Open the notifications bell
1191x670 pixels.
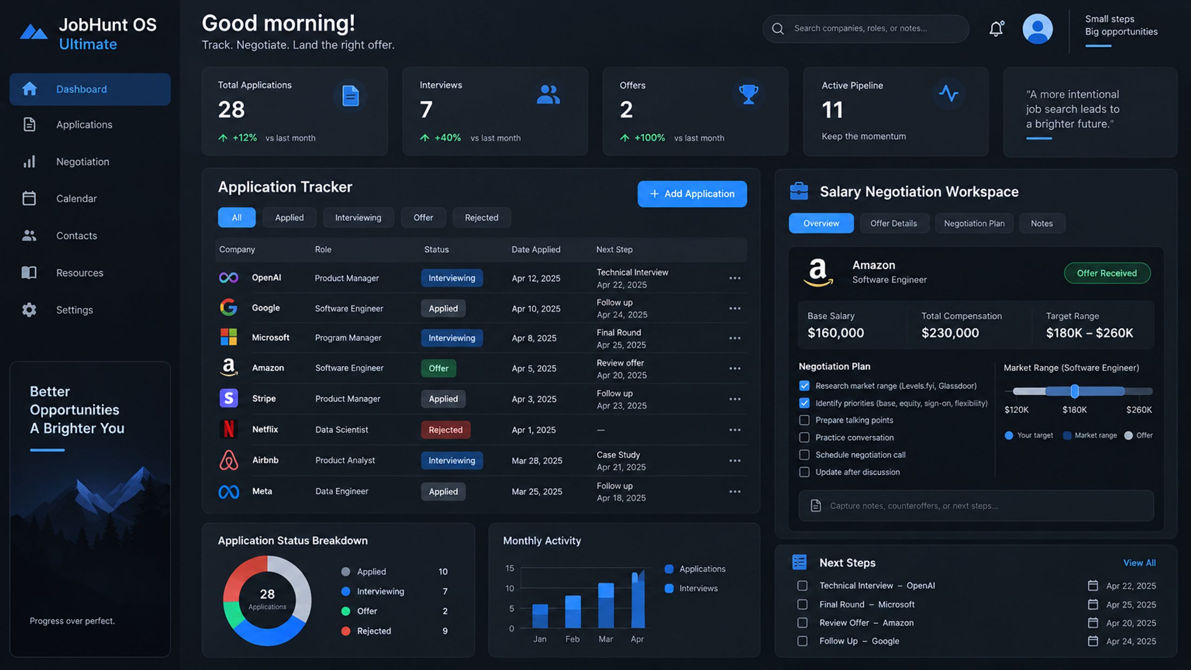pyautogui.click(x=996, y=29)
